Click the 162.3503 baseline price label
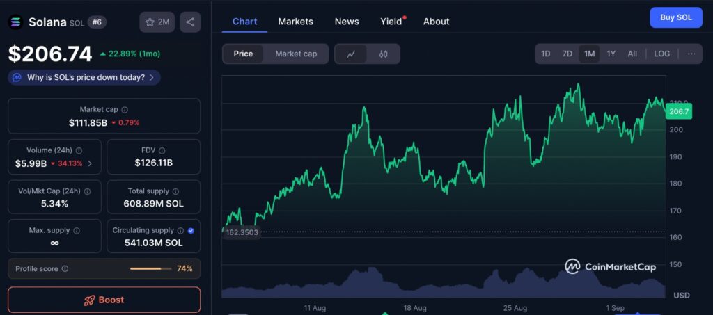The width and height of the screenshot is (713, 315). [242, 233]
